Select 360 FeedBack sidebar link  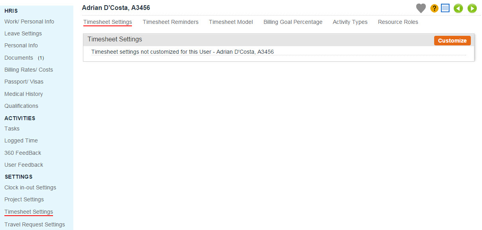click(23, 153)
